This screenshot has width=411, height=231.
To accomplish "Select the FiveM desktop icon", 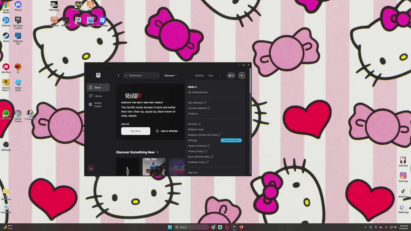I will tap(90, 6).
